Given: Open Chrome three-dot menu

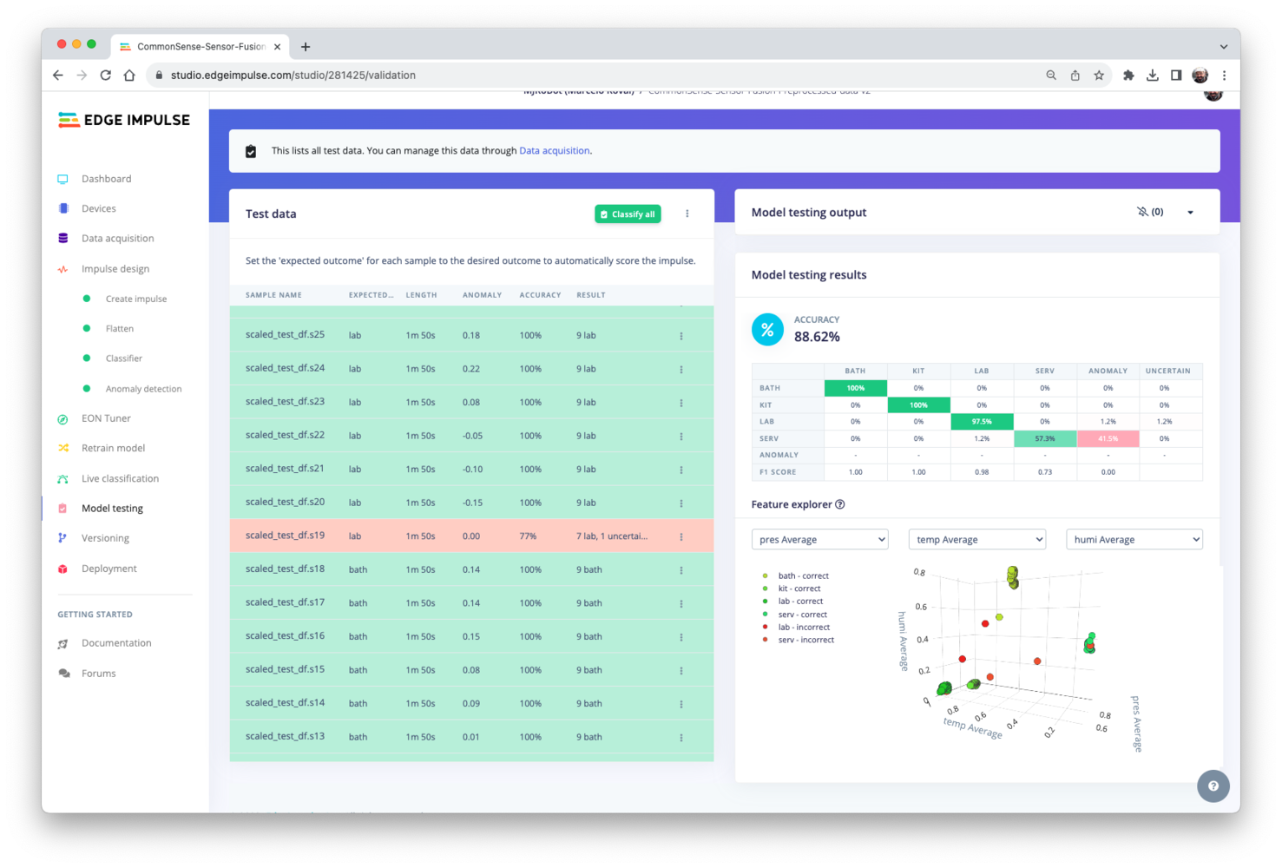Looking at the screenshot, I should (1224, 76).
